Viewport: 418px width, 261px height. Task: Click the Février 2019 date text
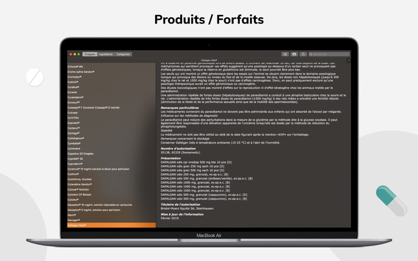(170, 218)
